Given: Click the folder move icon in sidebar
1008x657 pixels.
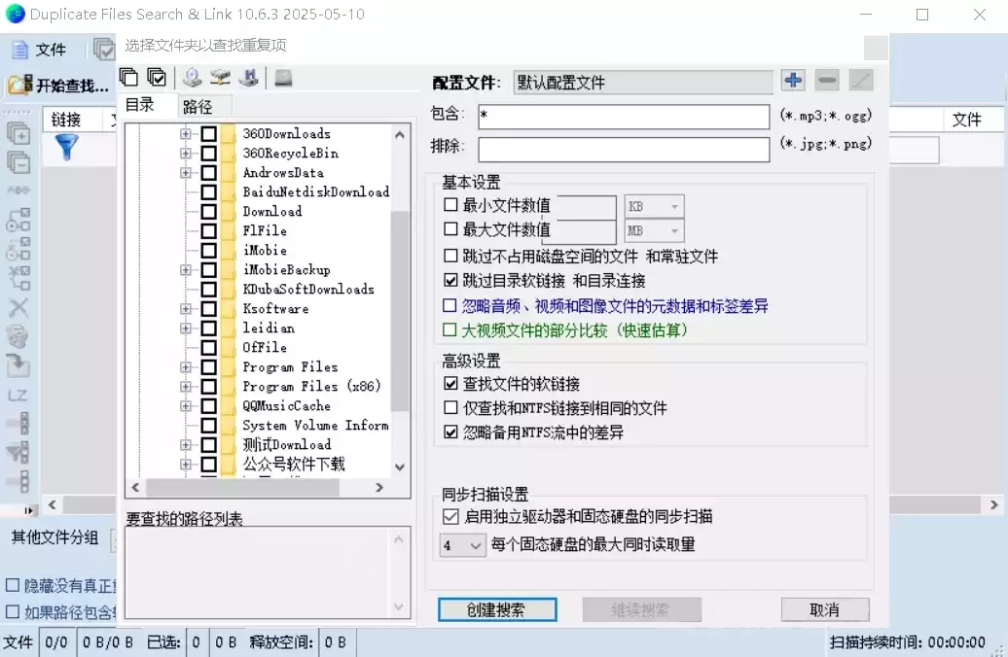Looking at the screenshot, I should click(x=18, y=365).
